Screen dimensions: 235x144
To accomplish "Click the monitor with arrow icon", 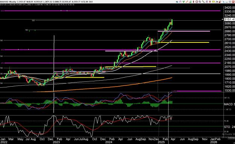I will pos(200,2).
